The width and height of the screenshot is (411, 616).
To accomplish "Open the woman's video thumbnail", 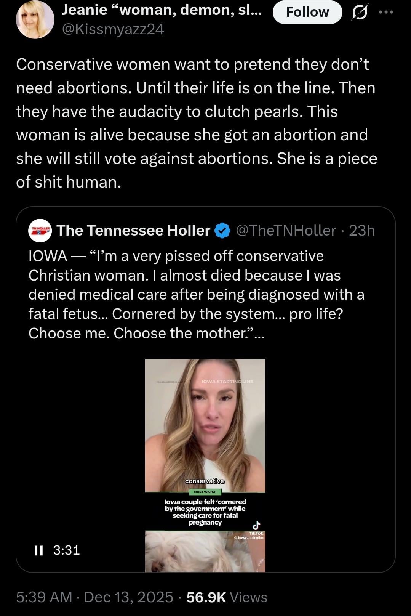I will 205,425.
